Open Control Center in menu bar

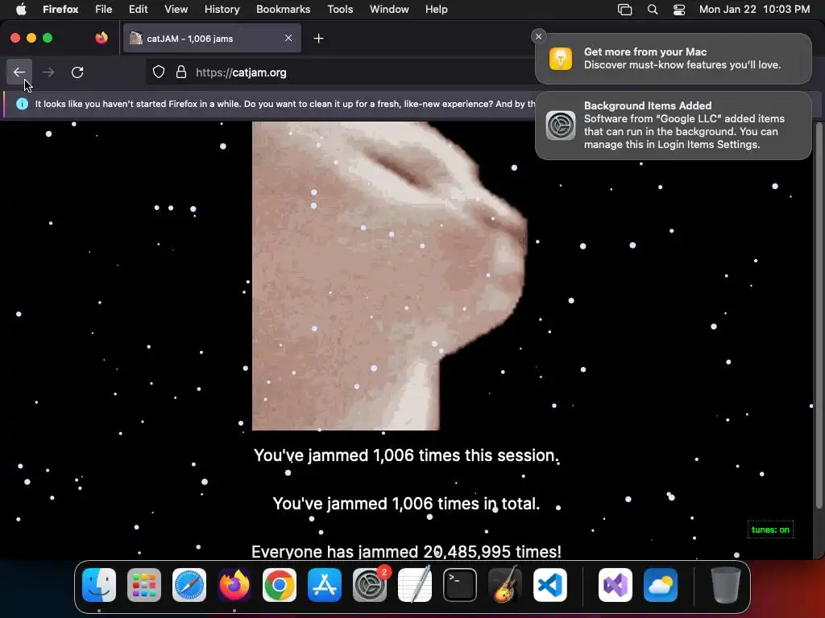pos(679,10)
